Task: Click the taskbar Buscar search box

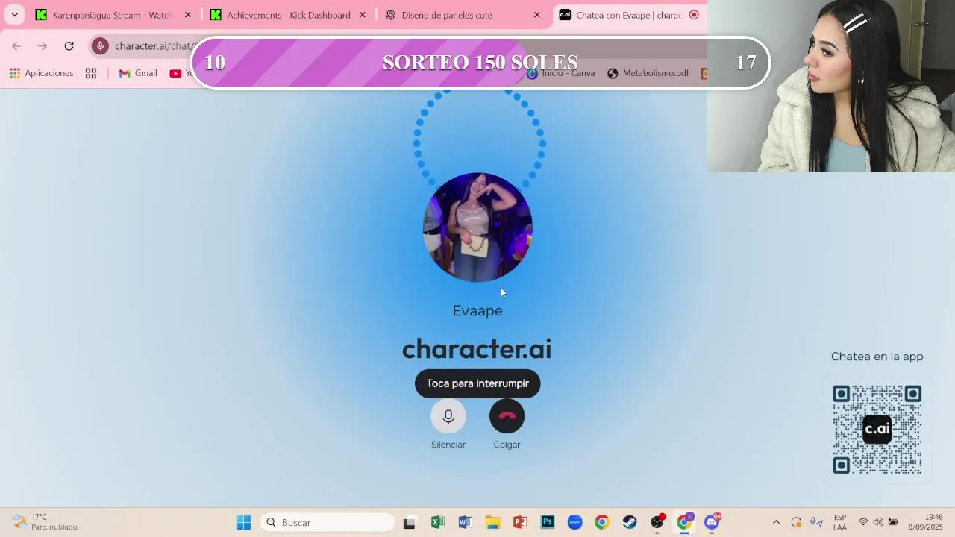Action: (328, 523)
